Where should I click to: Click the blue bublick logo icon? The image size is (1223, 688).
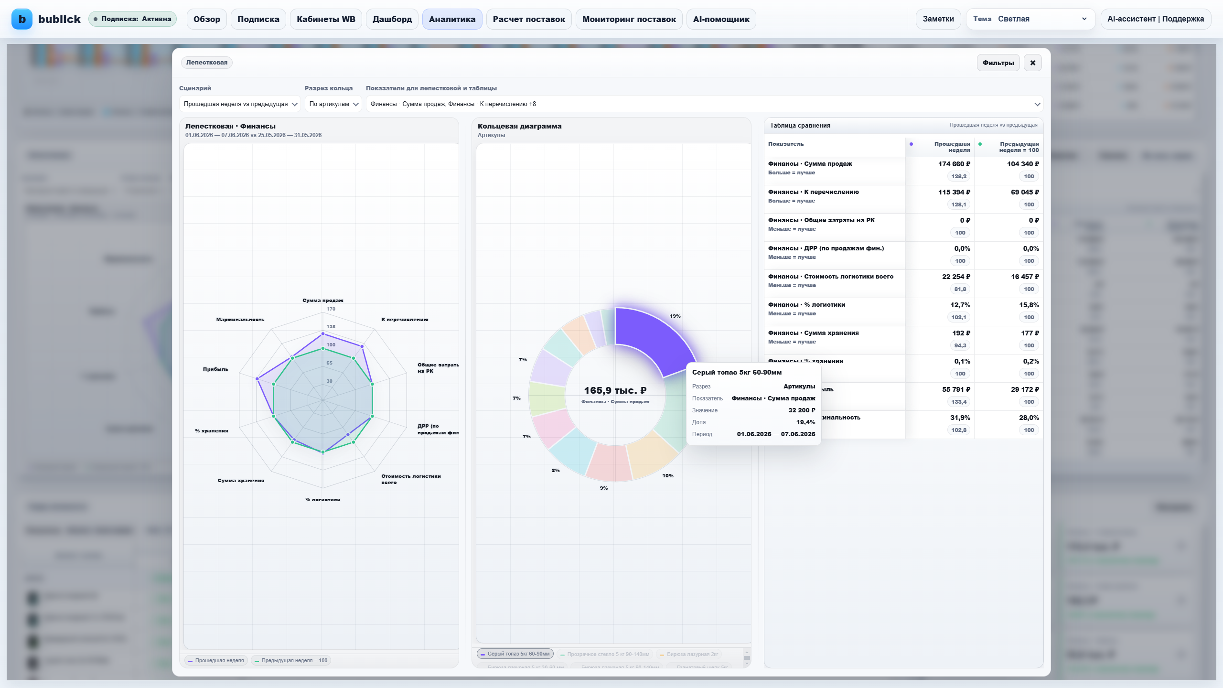pos(21,19)
